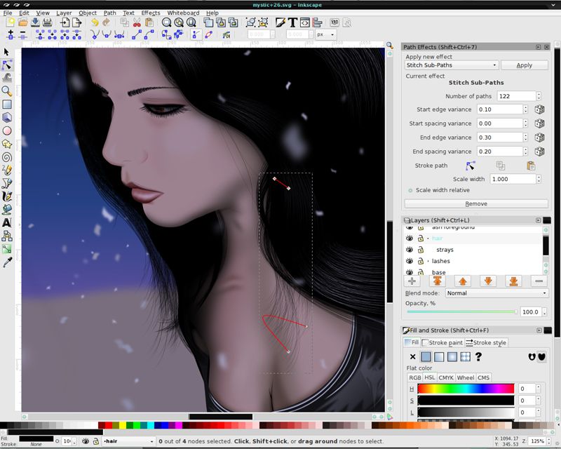
Task: Open the Effects menu
Action: click(x=150, y=13)
